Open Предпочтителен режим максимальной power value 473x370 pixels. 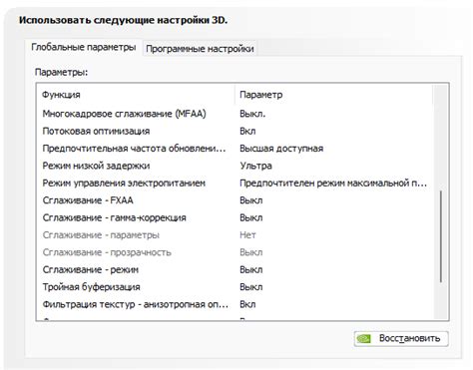pyautogui.click(x=333, y=183)
